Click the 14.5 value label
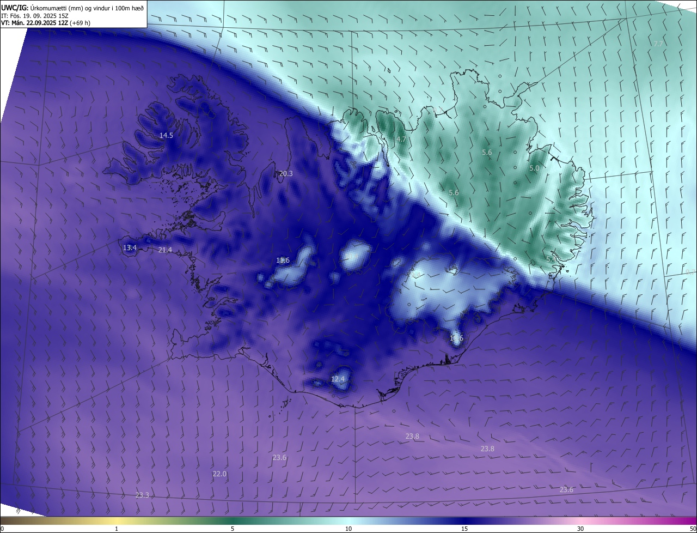Screen dimensions: 697x533 point(166,135)
